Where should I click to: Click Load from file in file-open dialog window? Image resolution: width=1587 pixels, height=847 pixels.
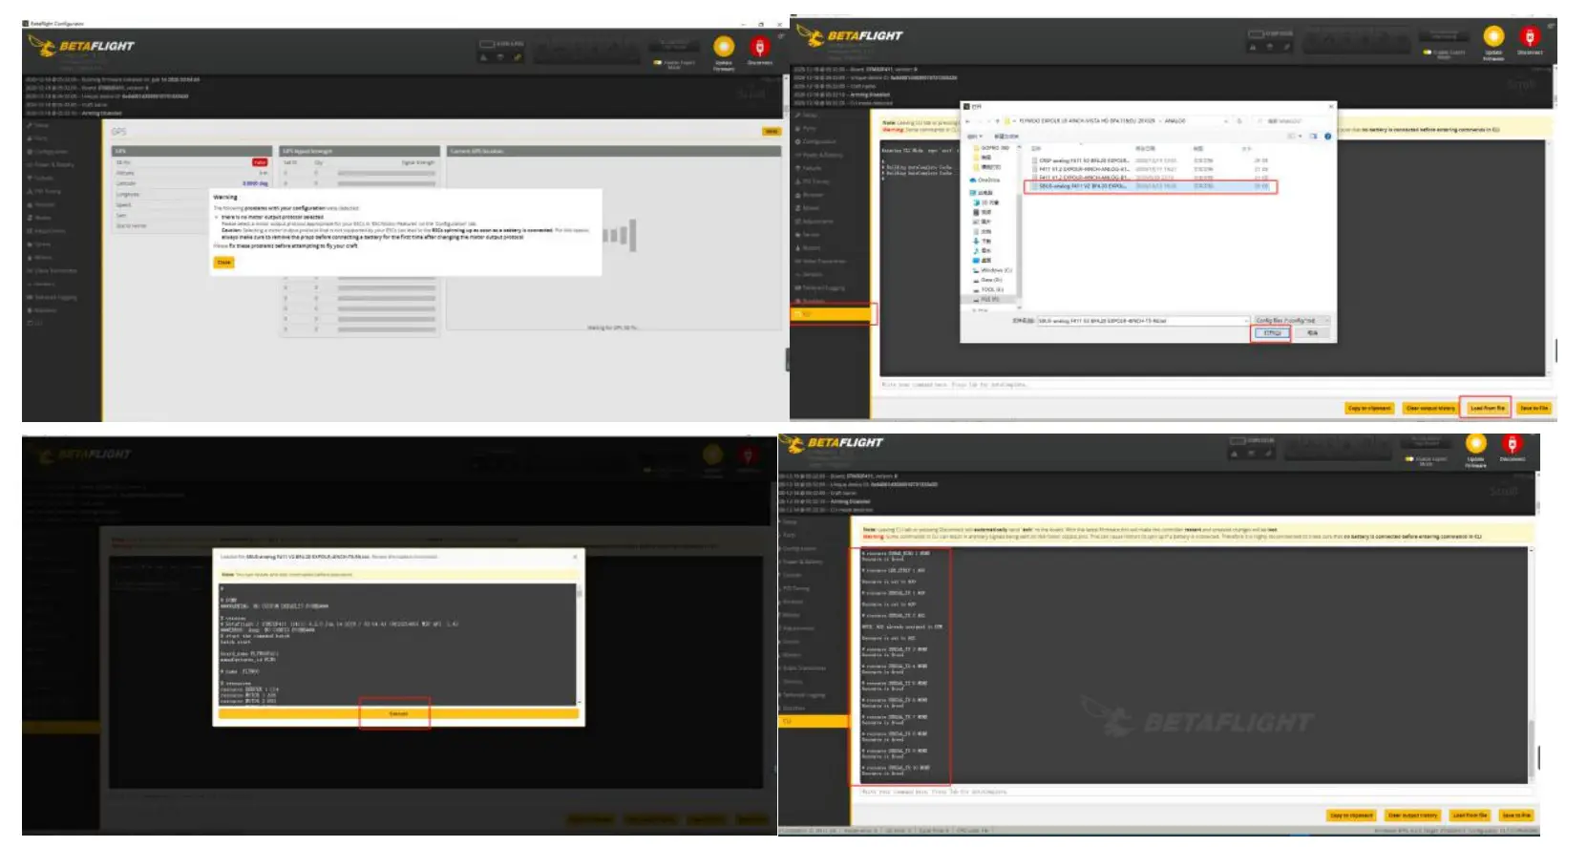click(x=1487, y=408)
